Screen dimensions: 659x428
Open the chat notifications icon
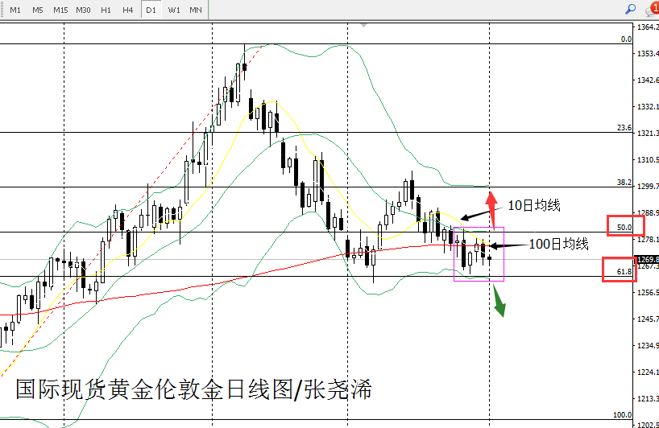point(653,9)
